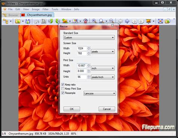178x138 pixels.
Task: Click Cancel in the Resize dialog
Action: pos(107,109)
